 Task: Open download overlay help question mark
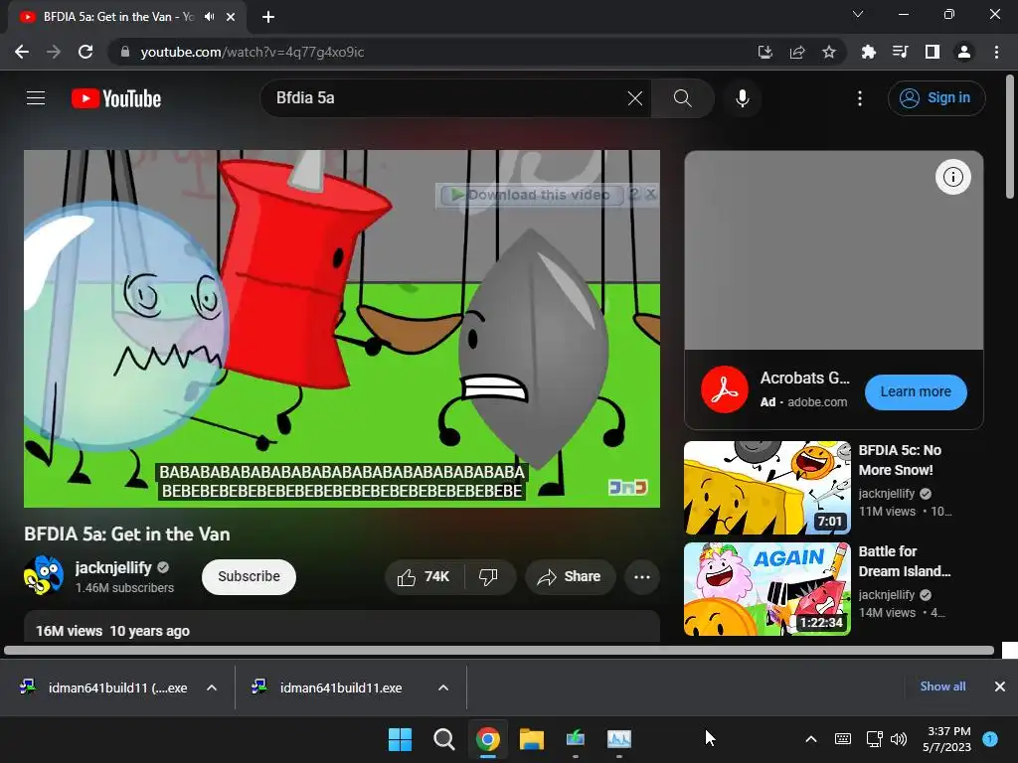634,194
